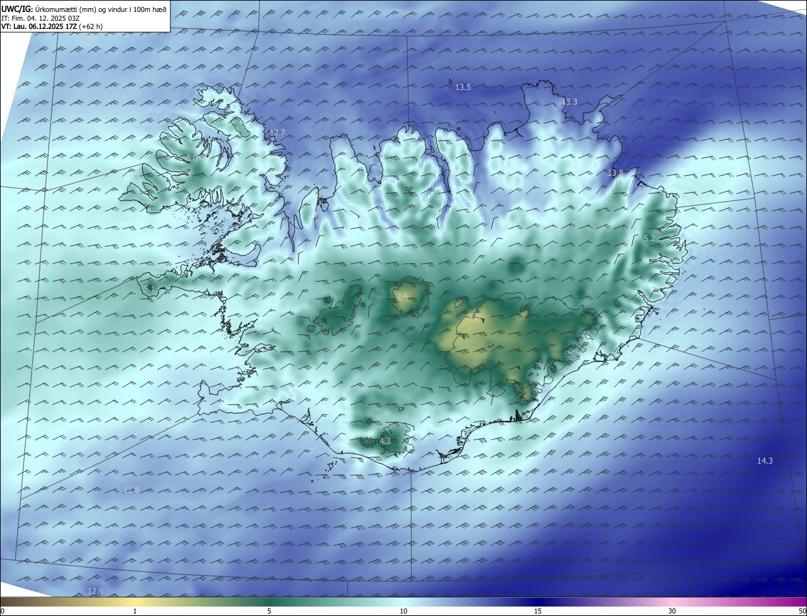
Task: Click the 5.2 value label
Action: (x=649, y=239)
